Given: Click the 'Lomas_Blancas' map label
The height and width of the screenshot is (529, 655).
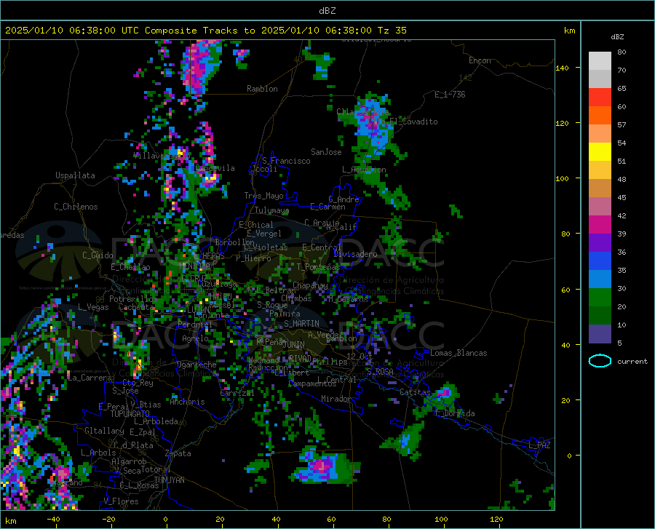Looking at the screenshot, I should pos(458,353).
